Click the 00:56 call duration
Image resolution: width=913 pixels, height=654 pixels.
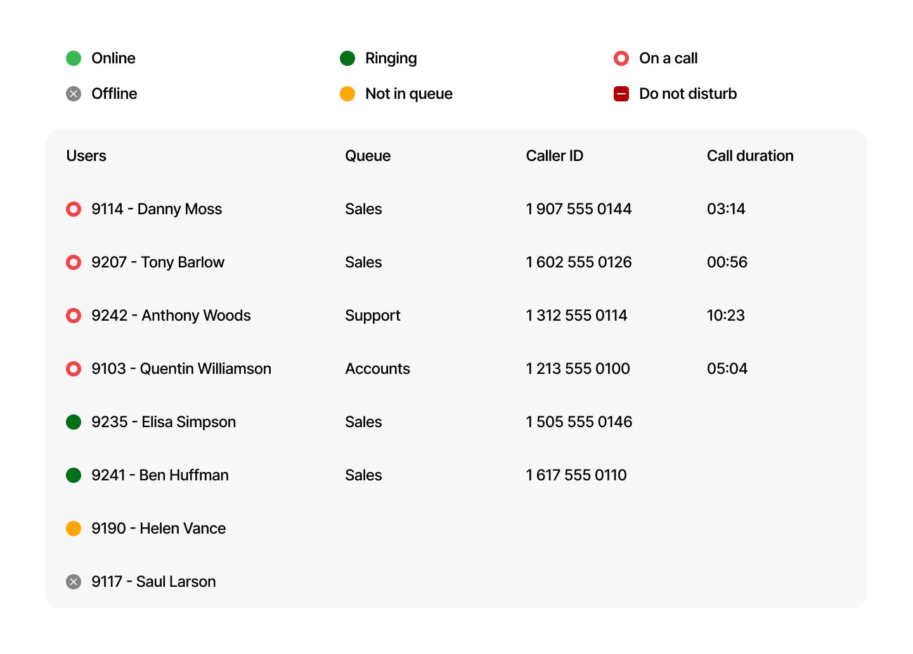(727, 262)
